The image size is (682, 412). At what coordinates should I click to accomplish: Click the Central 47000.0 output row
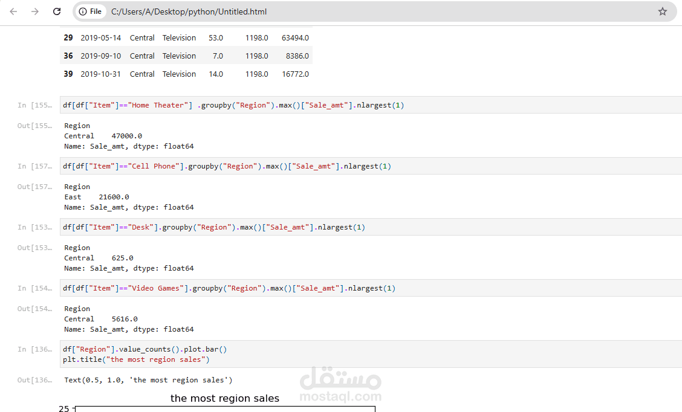point(100,135)
